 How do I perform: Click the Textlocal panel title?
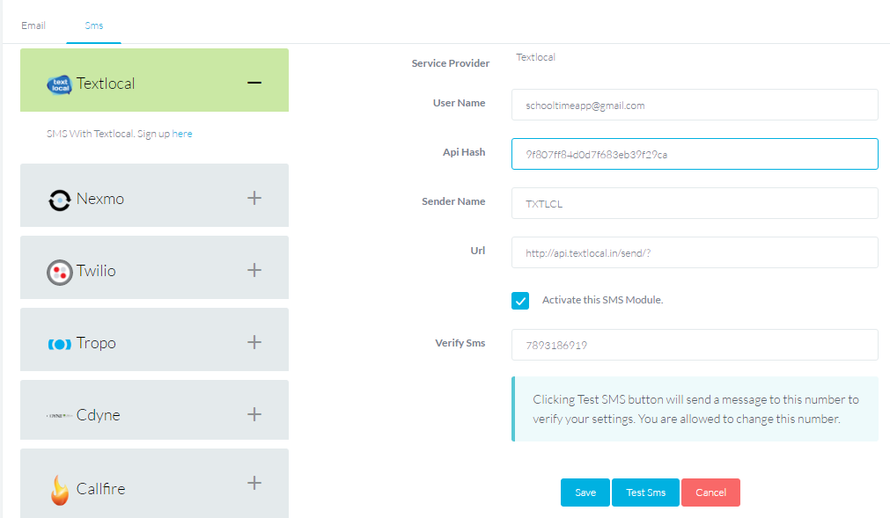106,84
